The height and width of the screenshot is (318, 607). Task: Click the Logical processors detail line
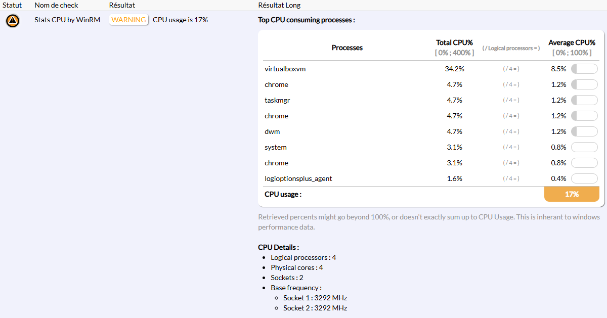pos(303,257)
